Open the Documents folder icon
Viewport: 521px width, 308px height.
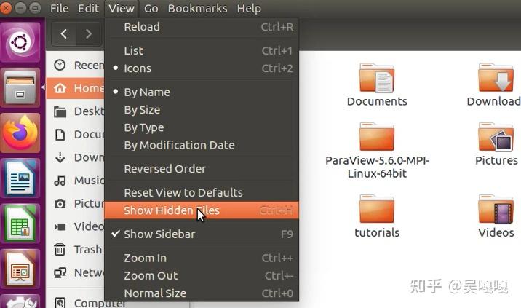point(376,78)
